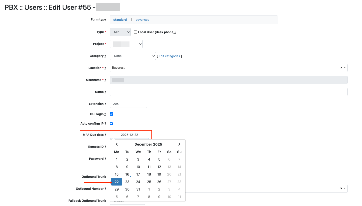The image size is (362, 206).
Task: Uncheck the GUI login checkbox
Action: click(x=112, y=114)
